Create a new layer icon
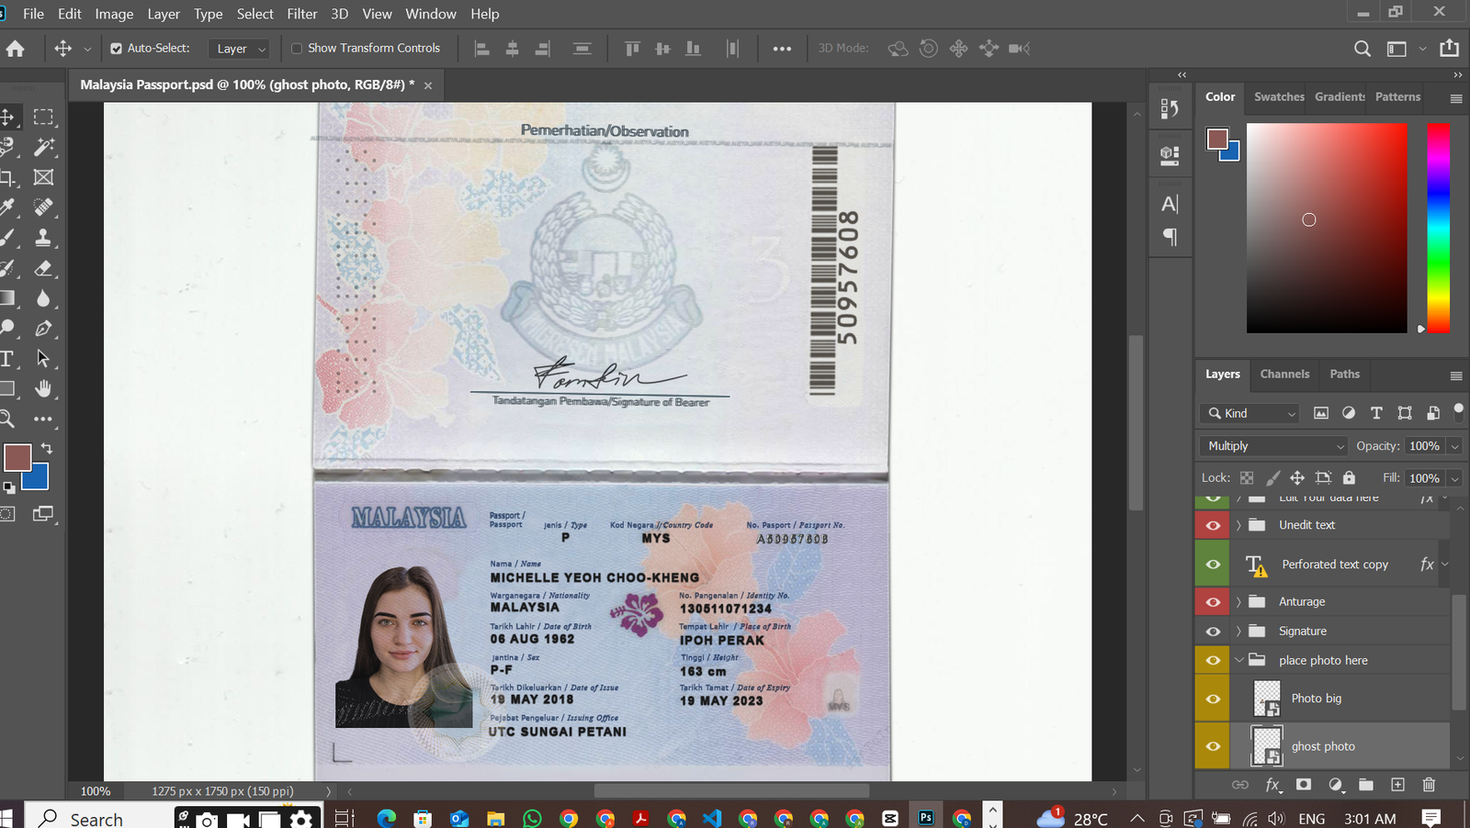Screen dimensions: 1470x828 pyautogui.click(x=1397, y=785)
